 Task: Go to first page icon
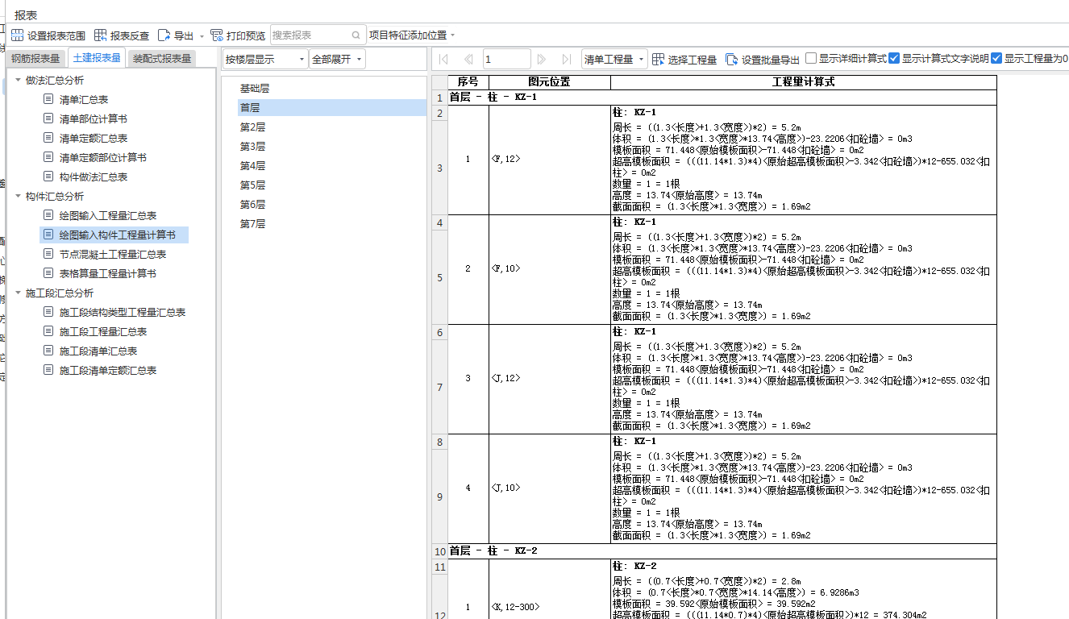point(443,59)
